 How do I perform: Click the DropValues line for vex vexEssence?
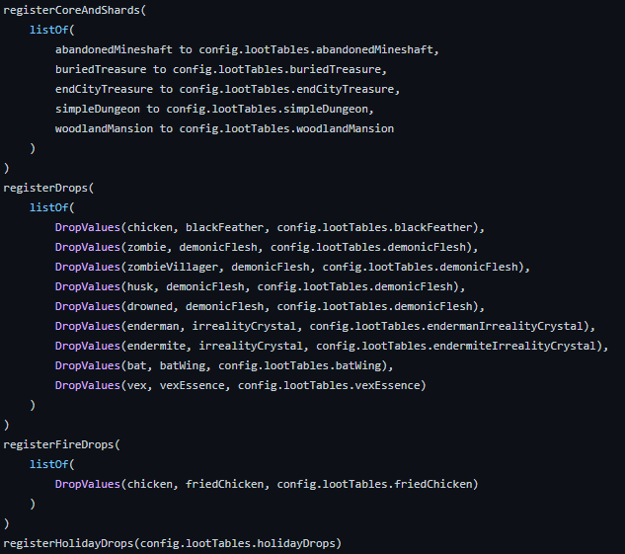click(240, 385)
